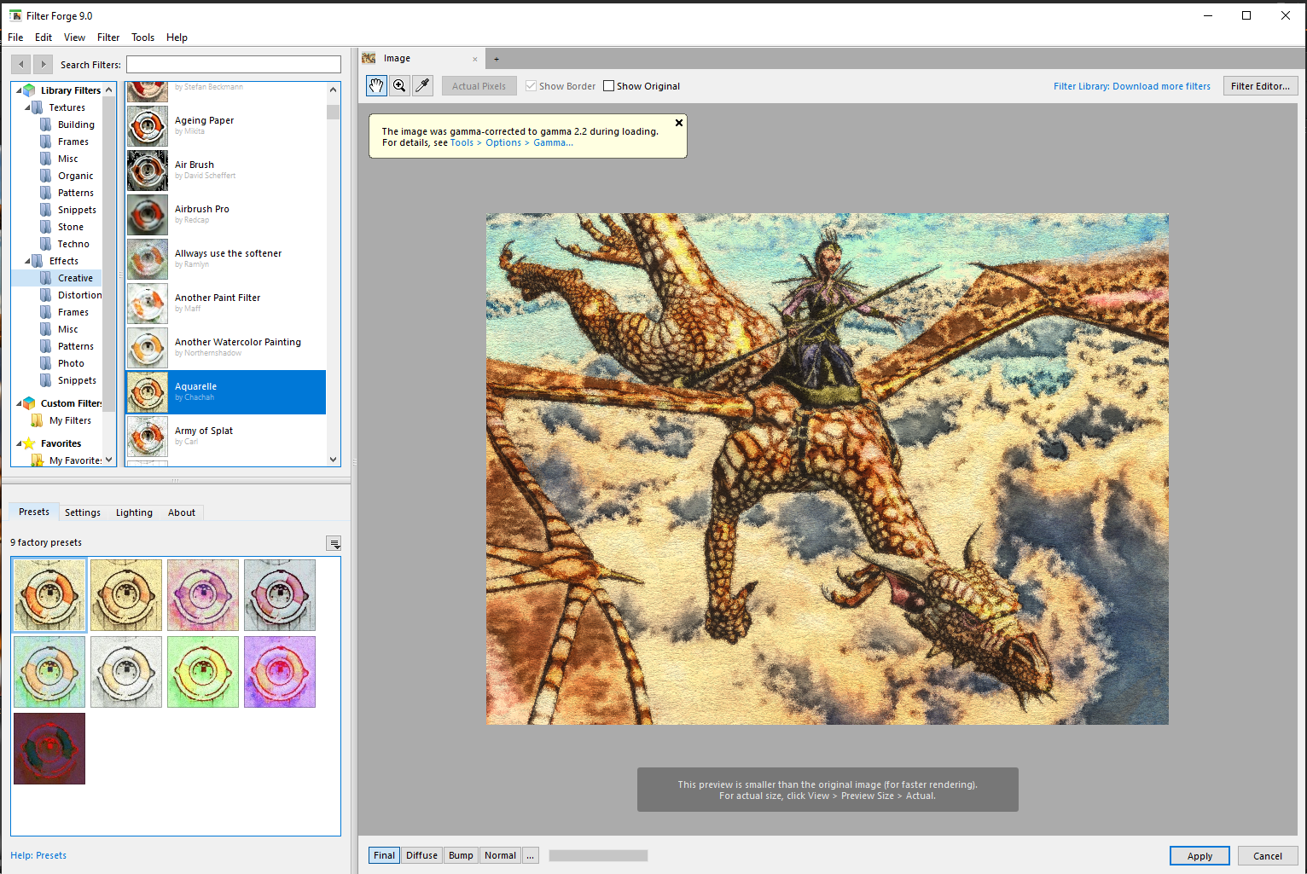
Task: Click the Custom Filters icon
Action: point(29,403)
